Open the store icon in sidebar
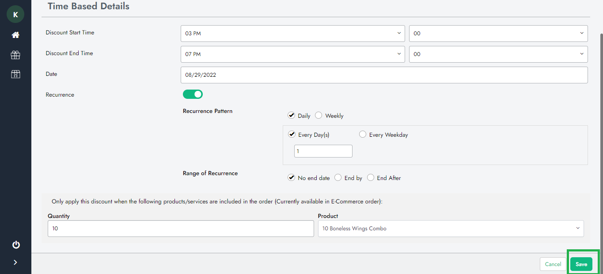This screenshot has height=274, width=603. 15,74
